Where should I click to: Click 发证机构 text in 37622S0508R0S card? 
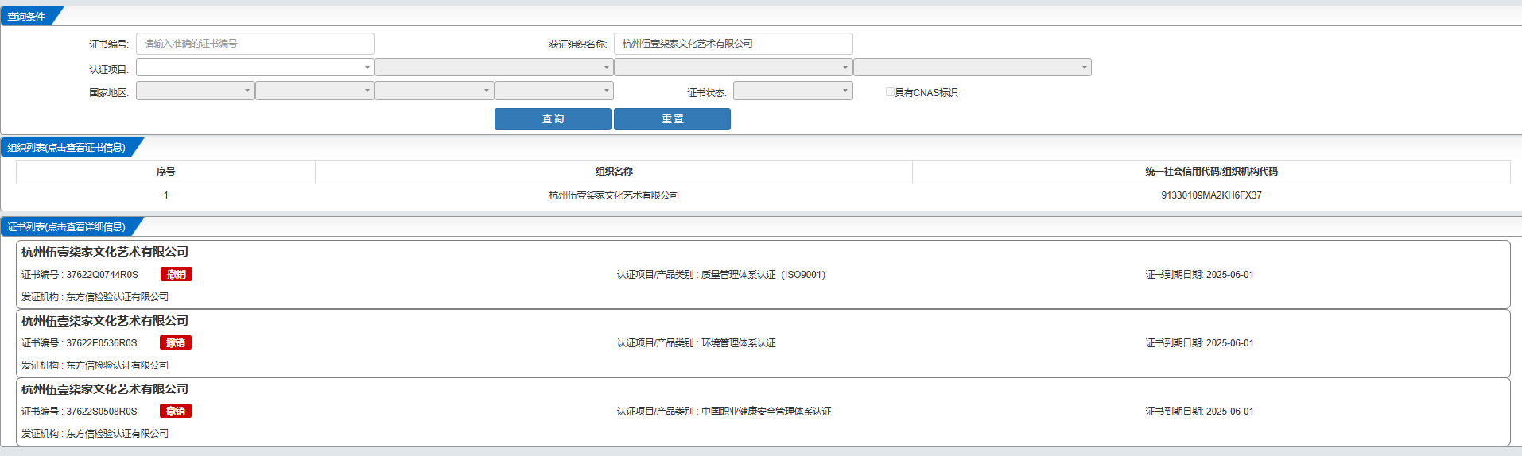(95, 434)
